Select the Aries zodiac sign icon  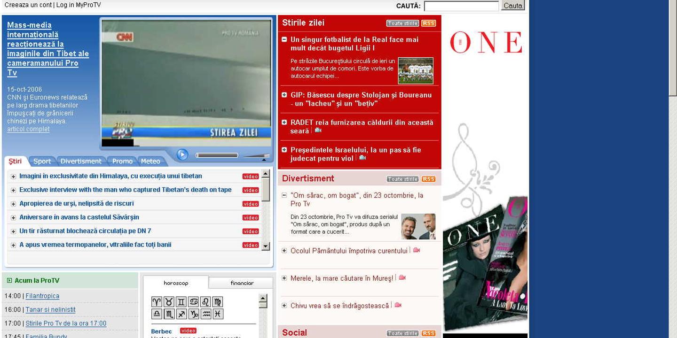click(x=157, y=302)
